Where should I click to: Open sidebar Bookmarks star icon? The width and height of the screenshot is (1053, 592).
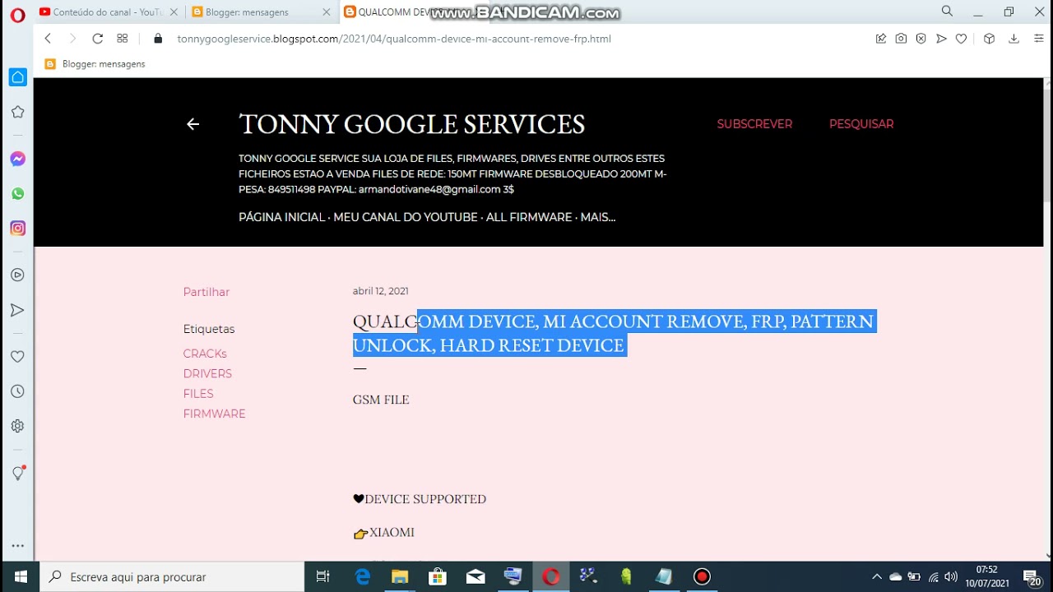coord(17,112)
